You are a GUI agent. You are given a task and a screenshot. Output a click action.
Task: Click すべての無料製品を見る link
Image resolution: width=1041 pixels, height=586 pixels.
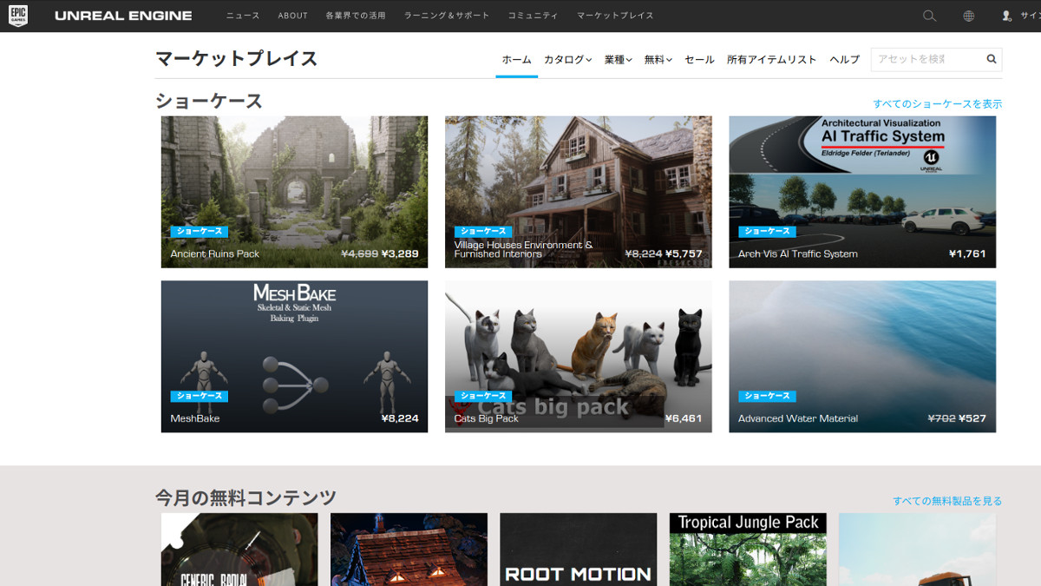[947, 501]
